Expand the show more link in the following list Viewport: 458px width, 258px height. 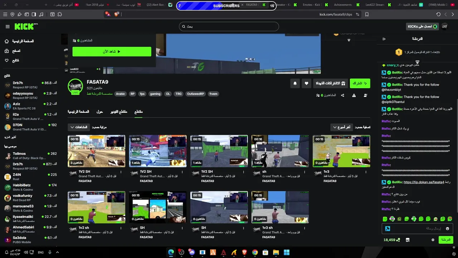coord(10,137)
